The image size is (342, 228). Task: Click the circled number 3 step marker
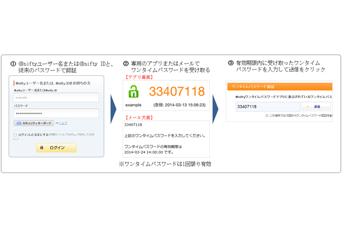230,62
